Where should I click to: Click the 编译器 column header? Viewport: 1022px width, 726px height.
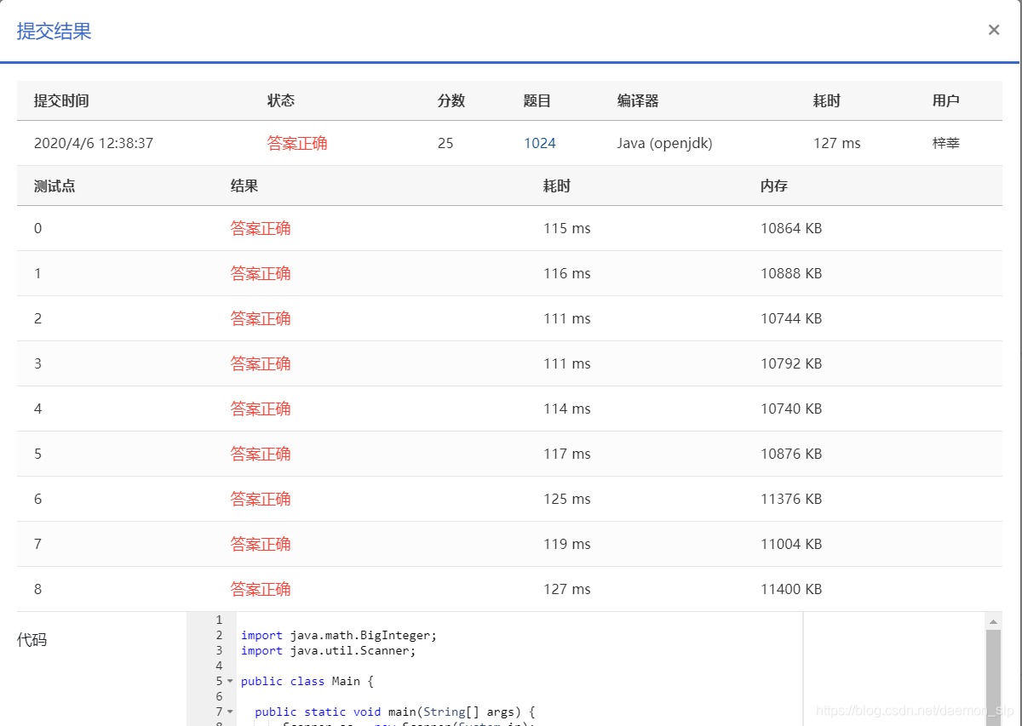(x=634, y=100)
